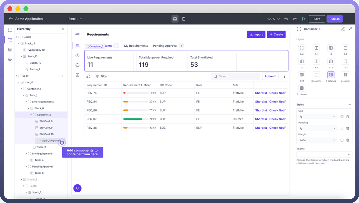The width and height of the screenshot is (359, 203).
Task: Collapse the Container_5 tree node
Action: 31,115
